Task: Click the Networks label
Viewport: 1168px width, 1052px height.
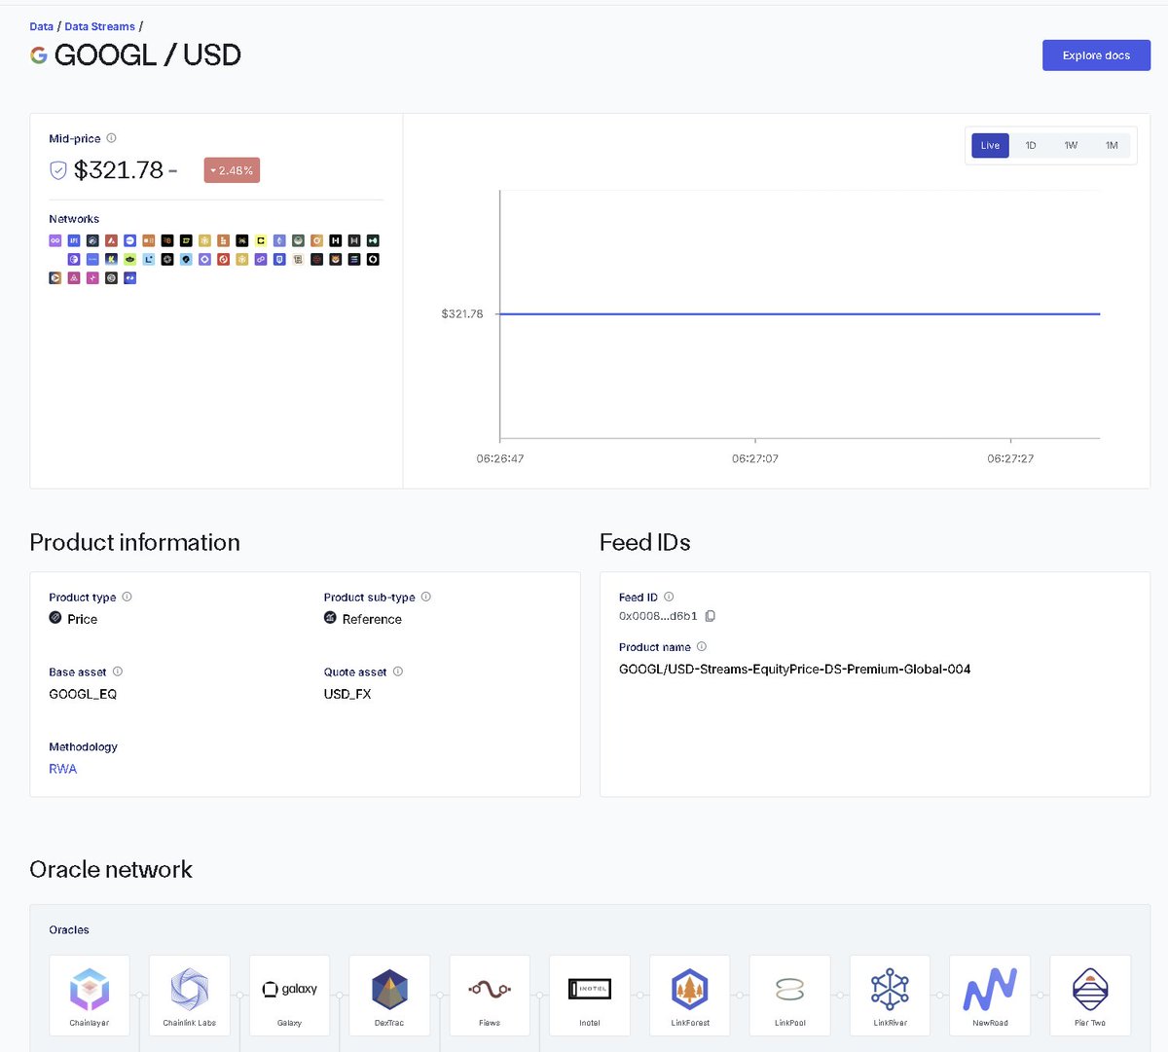Action: pos(74,219)
